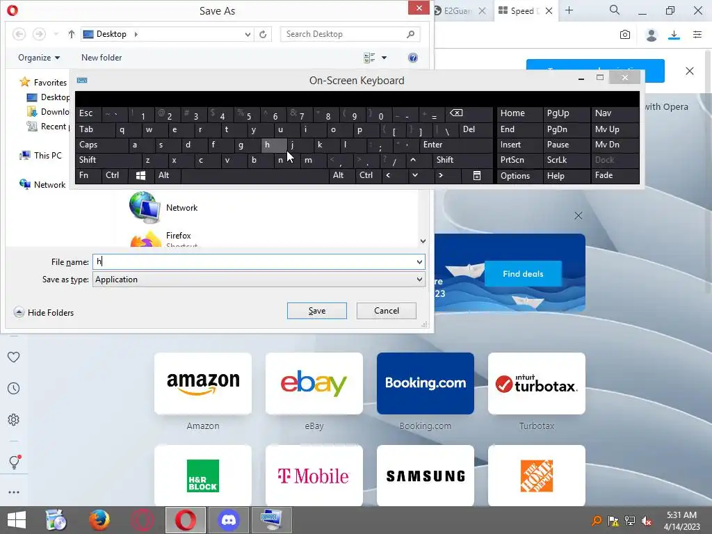Screen dimensions: 712x534
Task: Toggle the left Alt key on keyboard
Action: coord(167,175)
